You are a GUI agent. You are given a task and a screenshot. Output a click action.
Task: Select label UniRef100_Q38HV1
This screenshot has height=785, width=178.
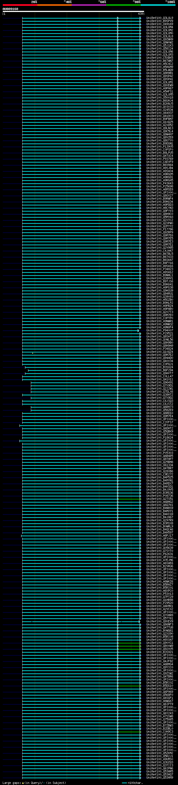[159, 278]
